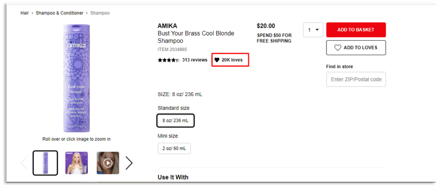Screen dimensions: 442x185
Task: Click the main shampoo bottle image to zoom
Action: (76, 78)
